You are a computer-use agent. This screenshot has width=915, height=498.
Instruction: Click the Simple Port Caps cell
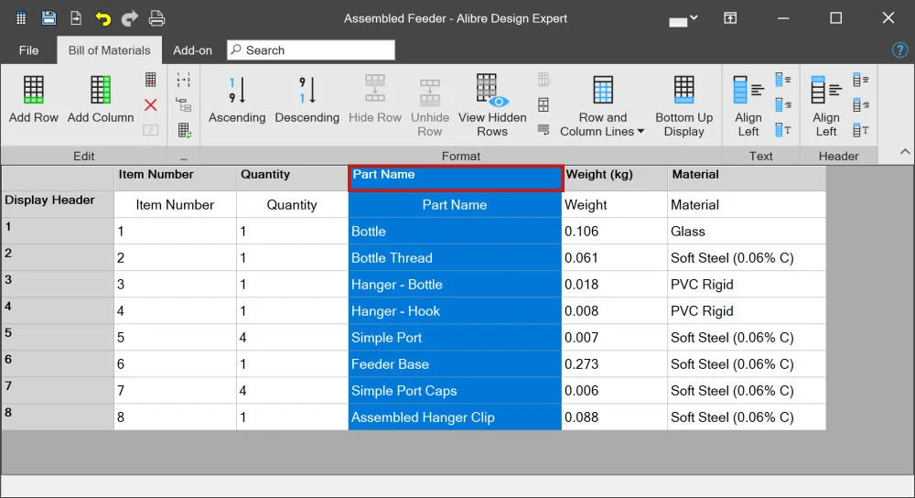[x=455, y=391]
